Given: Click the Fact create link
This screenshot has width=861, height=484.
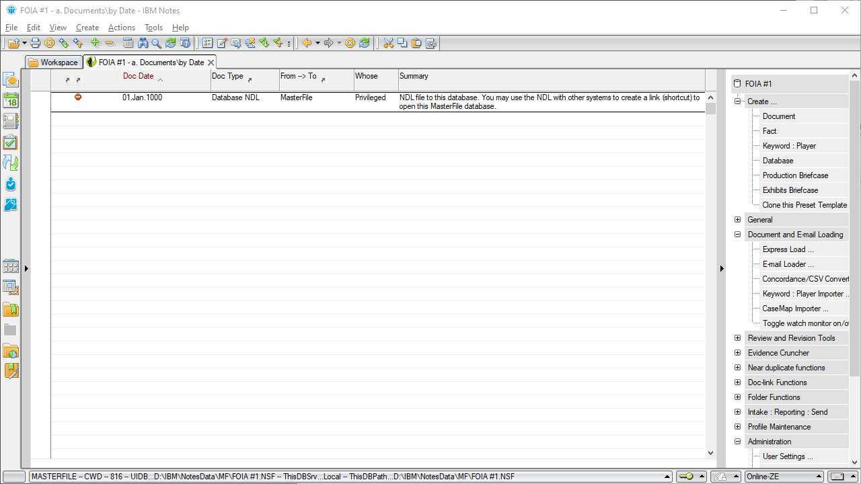Looking at the screenshot, I should (770, 131).
